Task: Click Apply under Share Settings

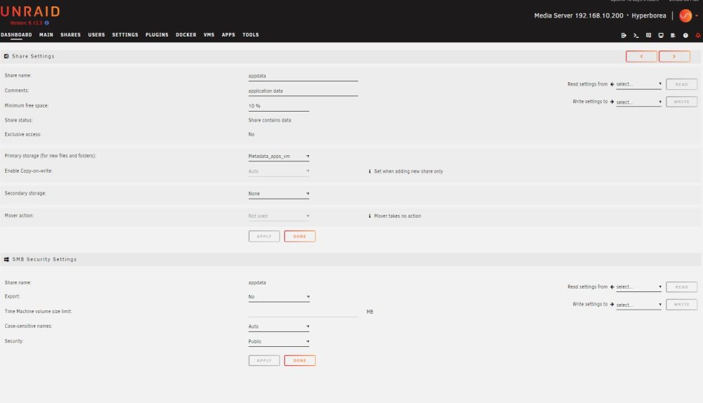Action: pyautogui.click(x=264, y=237)
